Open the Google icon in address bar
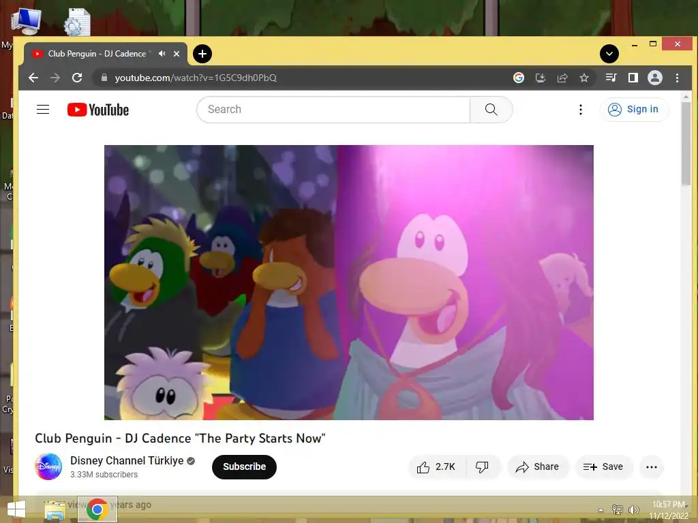Image resolution: width=698 pixels, height=523 pixels. pyautogui.click(x=519, y=78)
